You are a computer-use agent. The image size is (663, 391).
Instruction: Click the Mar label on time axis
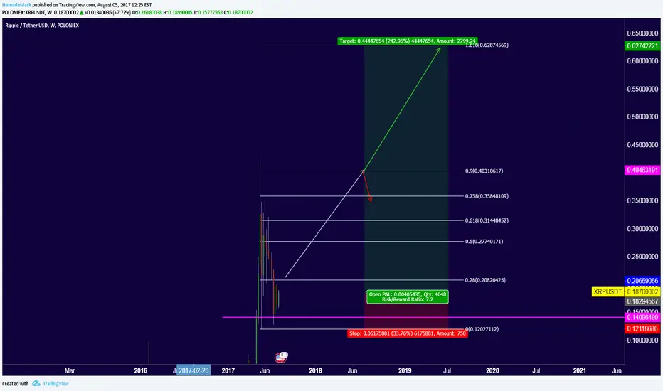70,370
